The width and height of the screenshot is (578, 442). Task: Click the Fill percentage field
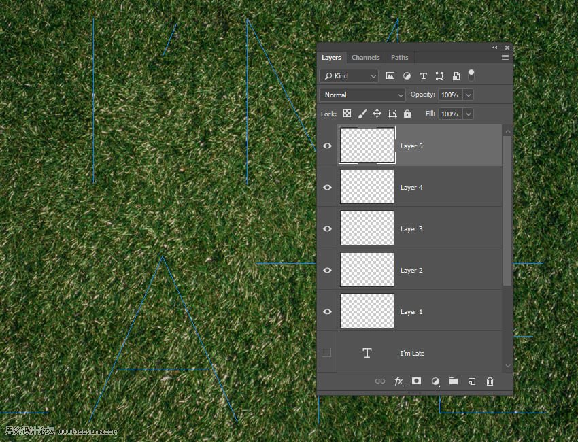(x=449, y=114)
